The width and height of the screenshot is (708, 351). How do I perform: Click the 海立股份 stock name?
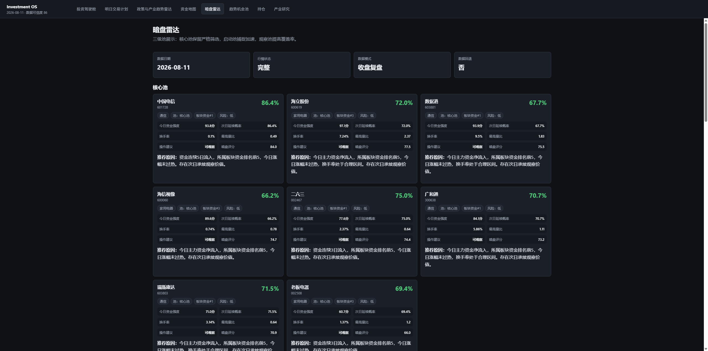pyautogui.click(x=300, y=102)
